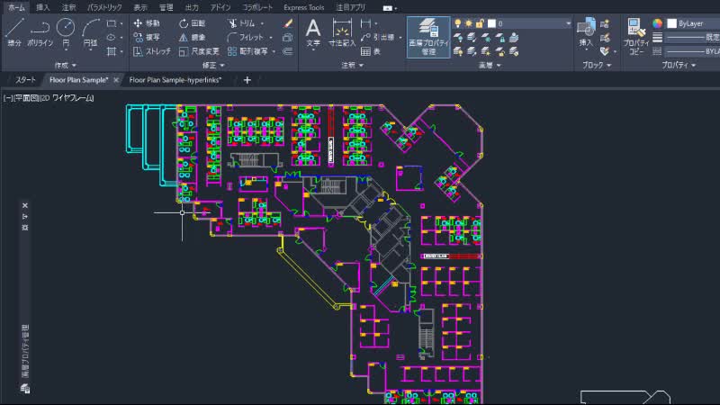Expand the 注釈 (Annotation) panel
The height and width of the screenshot is (405, 720).
352,66
